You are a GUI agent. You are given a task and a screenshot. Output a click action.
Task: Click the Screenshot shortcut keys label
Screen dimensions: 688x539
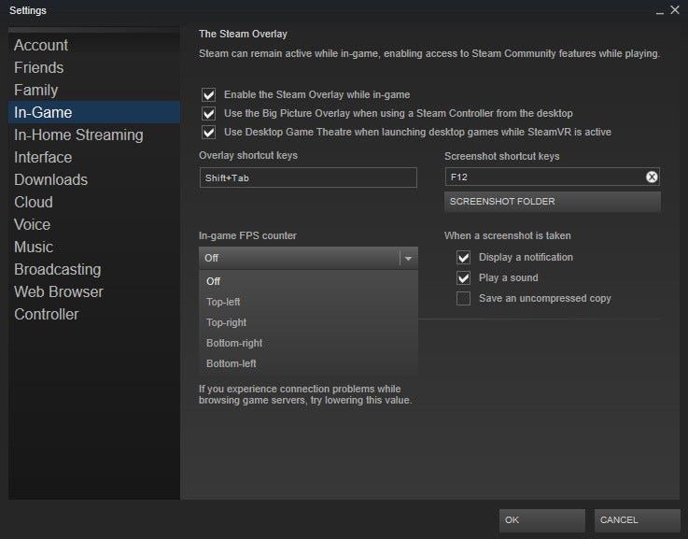[x=502, y=156]
